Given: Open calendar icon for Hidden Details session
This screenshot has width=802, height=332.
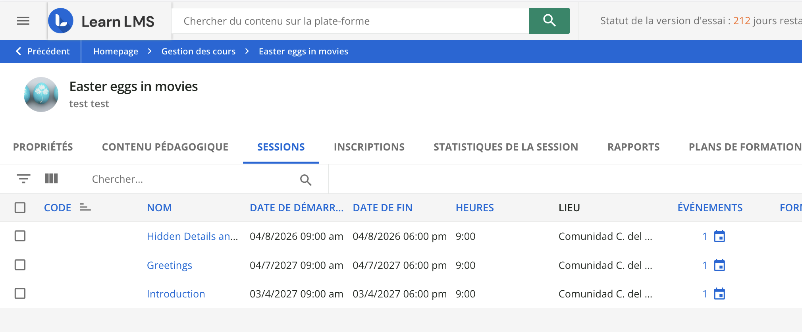Looking at the screenshot, I should (719, 236).
